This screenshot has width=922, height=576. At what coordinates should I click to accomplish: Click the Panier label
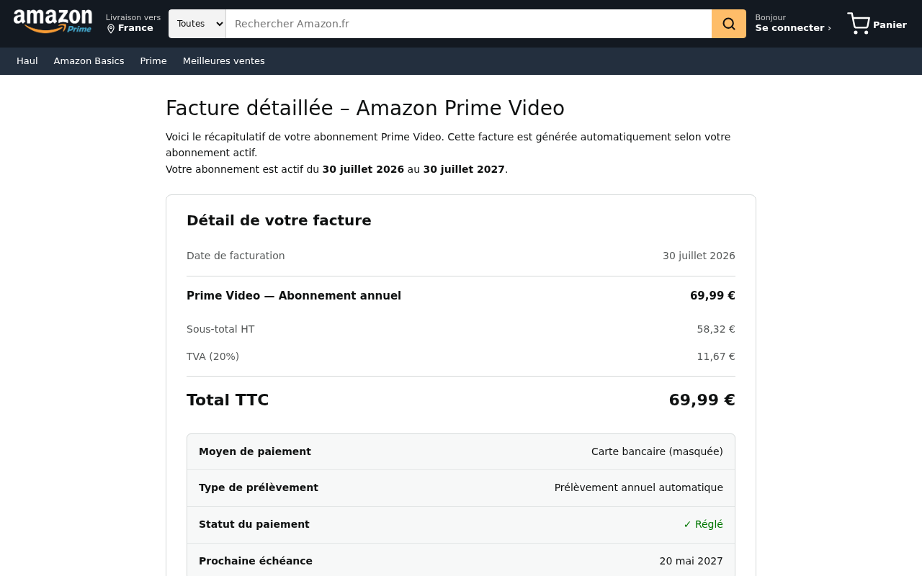[890, 25]
